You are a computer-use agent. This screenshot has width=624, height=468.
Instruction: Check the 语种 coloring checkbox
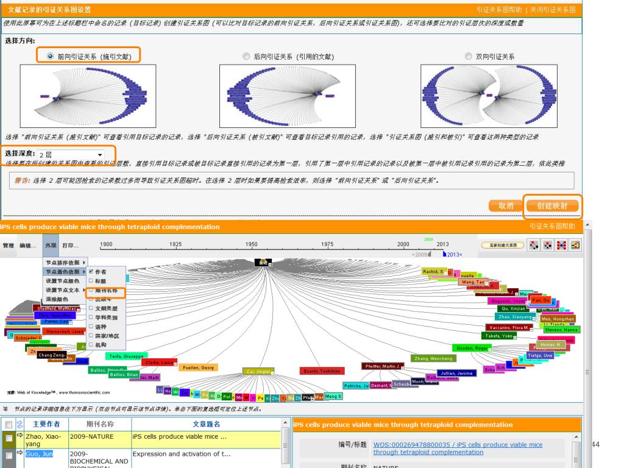(x=91, y=327)
